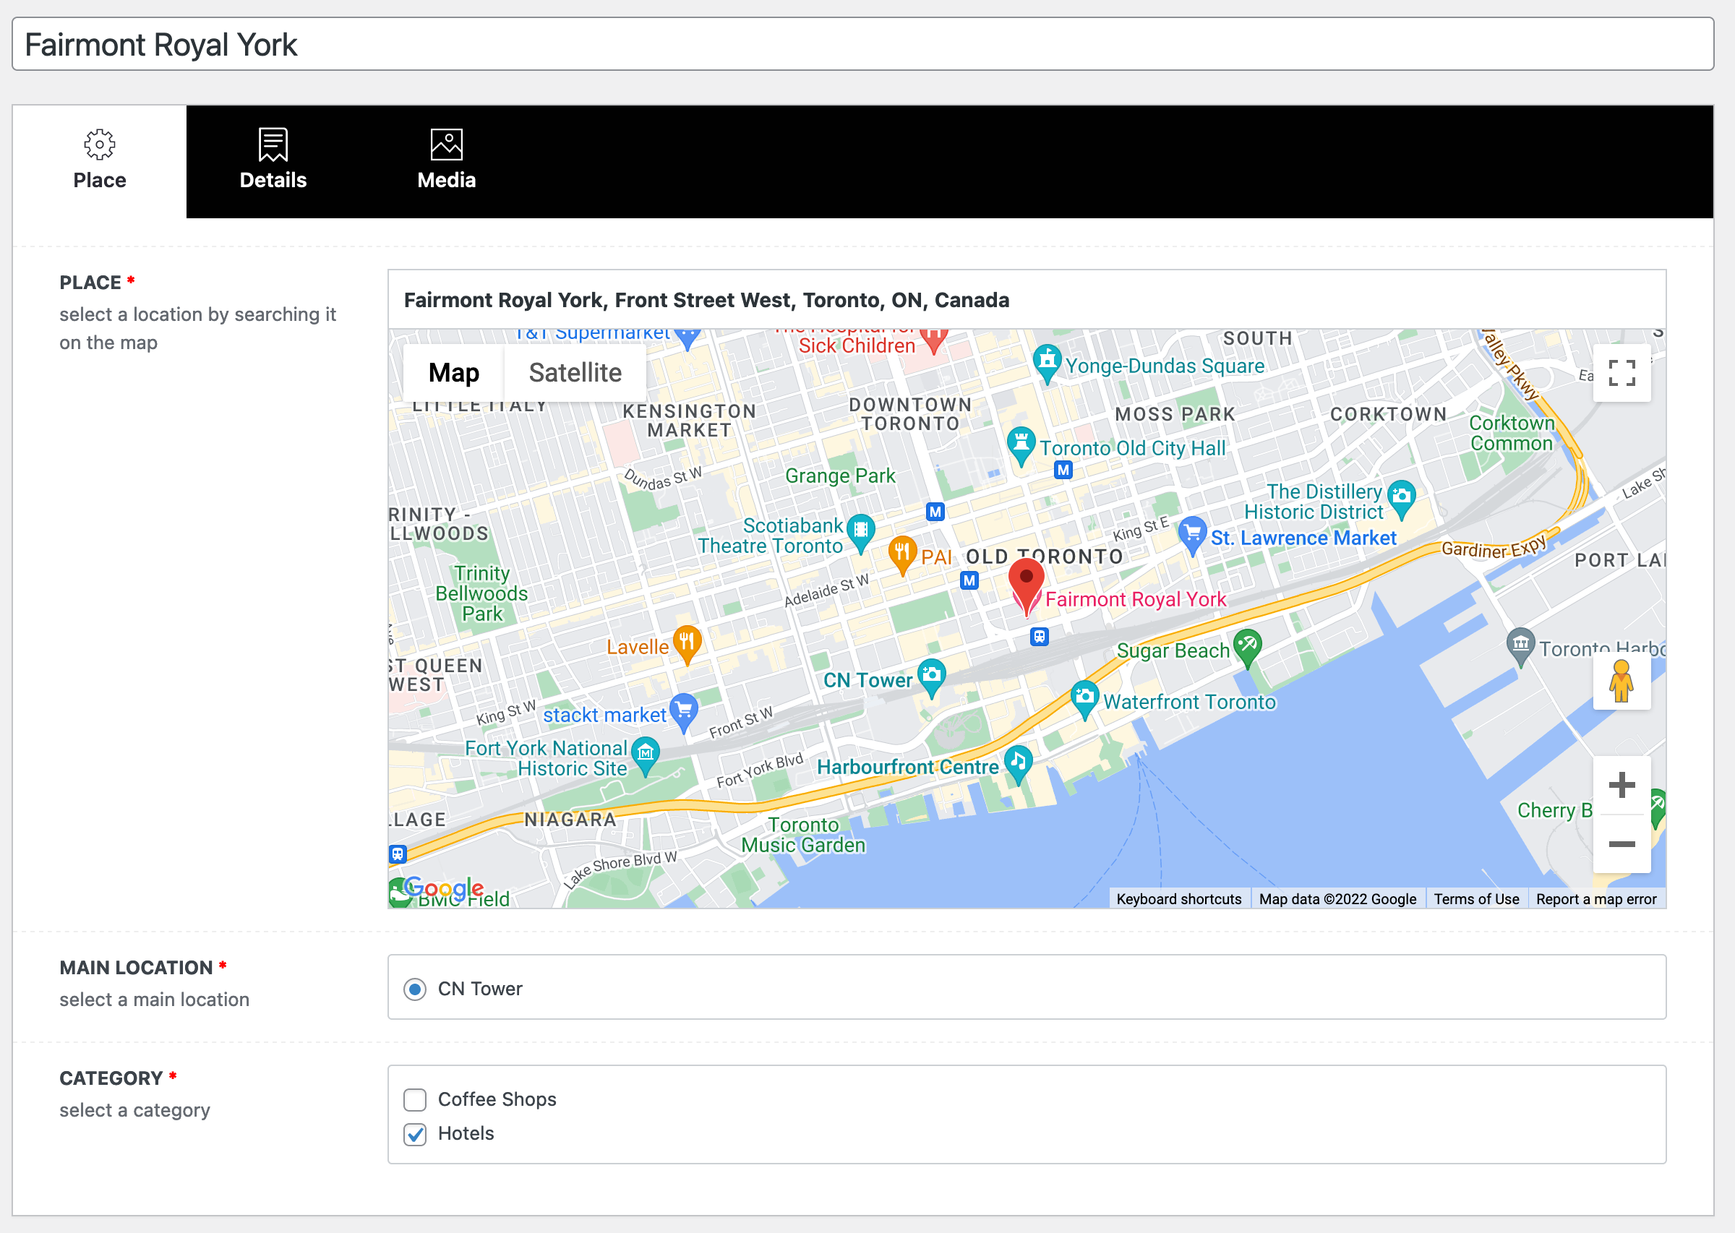Click the Grange Park map label
1735x1233 pixels.
(840, 476)
